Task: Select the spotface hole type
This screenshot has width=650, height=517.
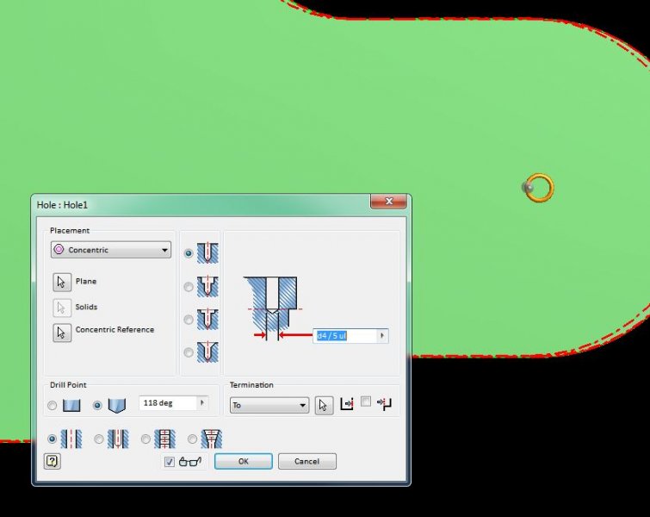Action: [x=189, y=320]
